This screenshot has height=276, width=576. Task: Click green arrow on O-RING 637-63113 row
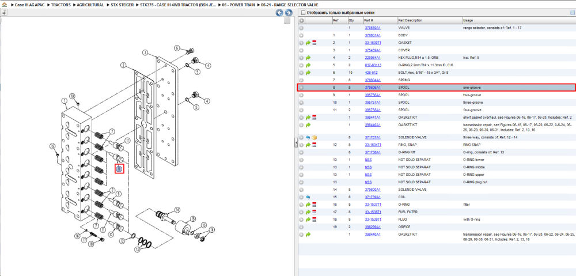click(x=308, y=65)
